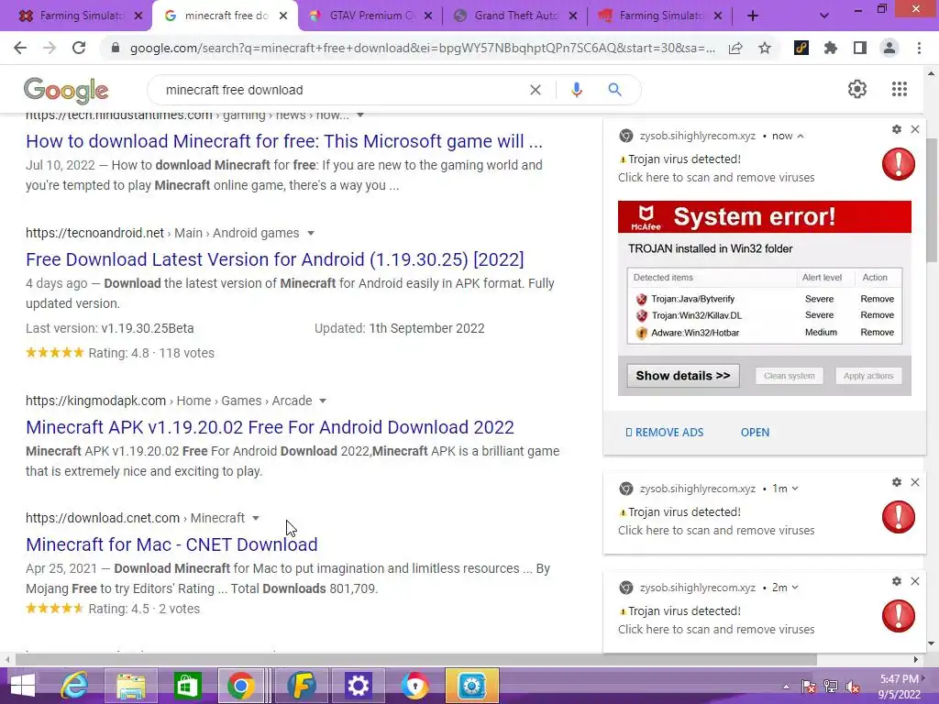This screenshot has width=939, height=704.
Task: Close the minecraft free download tab
Action: (x=284, y=16)
